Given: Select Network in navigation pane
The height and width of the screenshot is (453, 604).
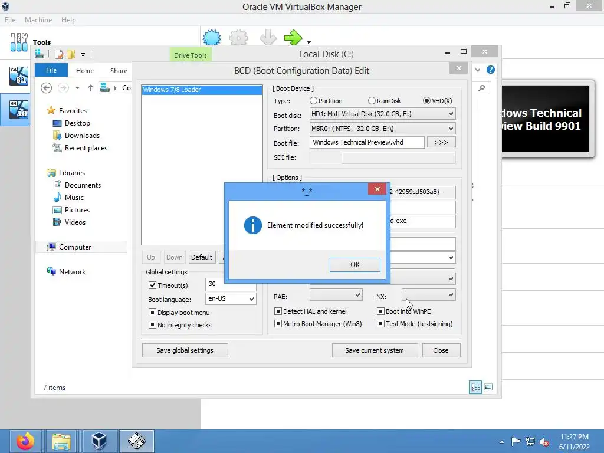Looking at the screenshot, I should (x=72, y=271).
